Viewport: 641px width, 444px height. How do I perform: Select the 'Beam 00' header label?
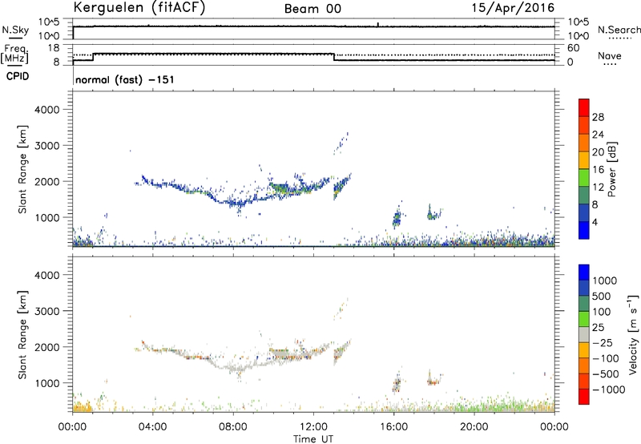[312, 9]
